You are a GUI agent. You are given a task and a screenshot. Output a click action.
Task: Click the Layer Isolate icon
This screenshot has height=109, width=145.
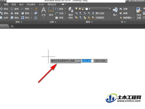point(80,13)
